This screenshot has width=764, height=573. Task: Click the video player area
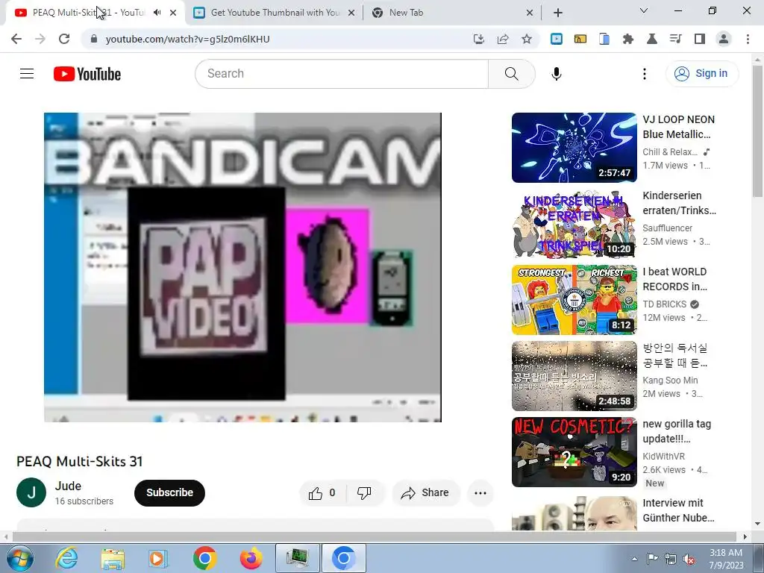(x=242, y=268)
